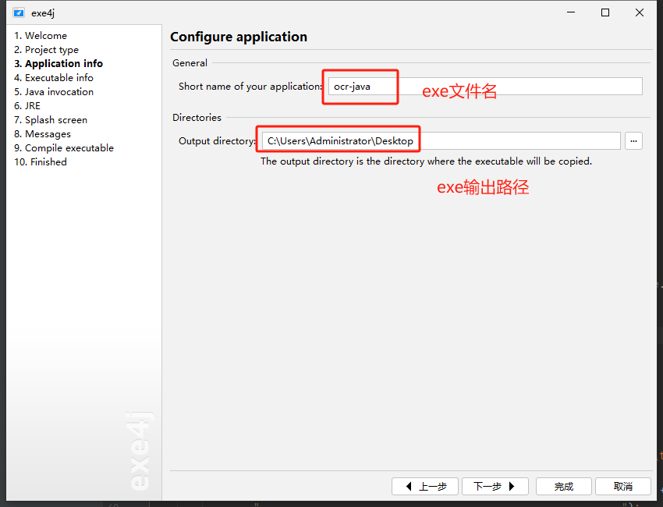Open the Messages step
Viewport: 663px width, 507px height.
point(42,133)
